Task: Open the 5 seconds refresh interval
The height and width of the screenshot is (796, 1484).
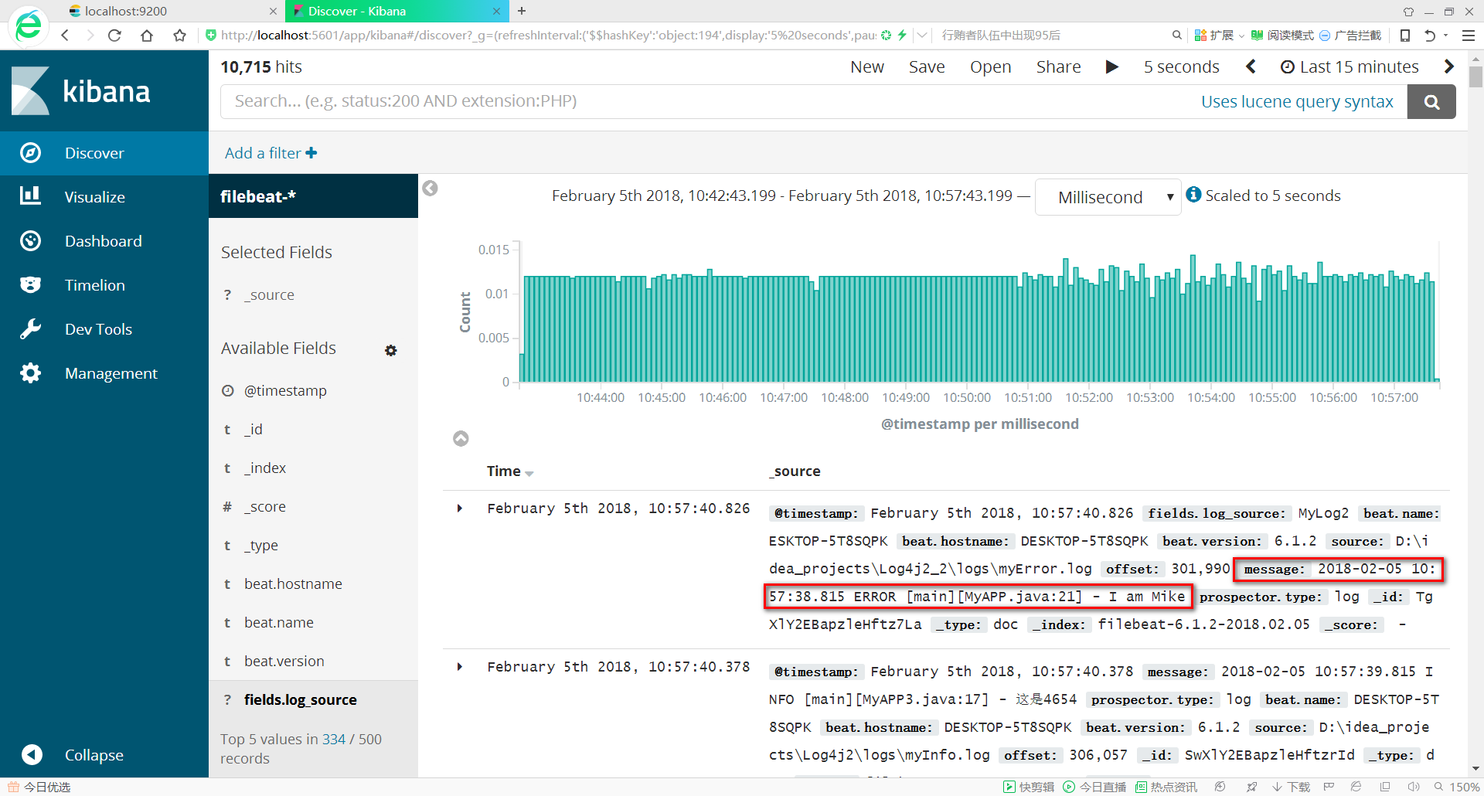Action: 1181,67
